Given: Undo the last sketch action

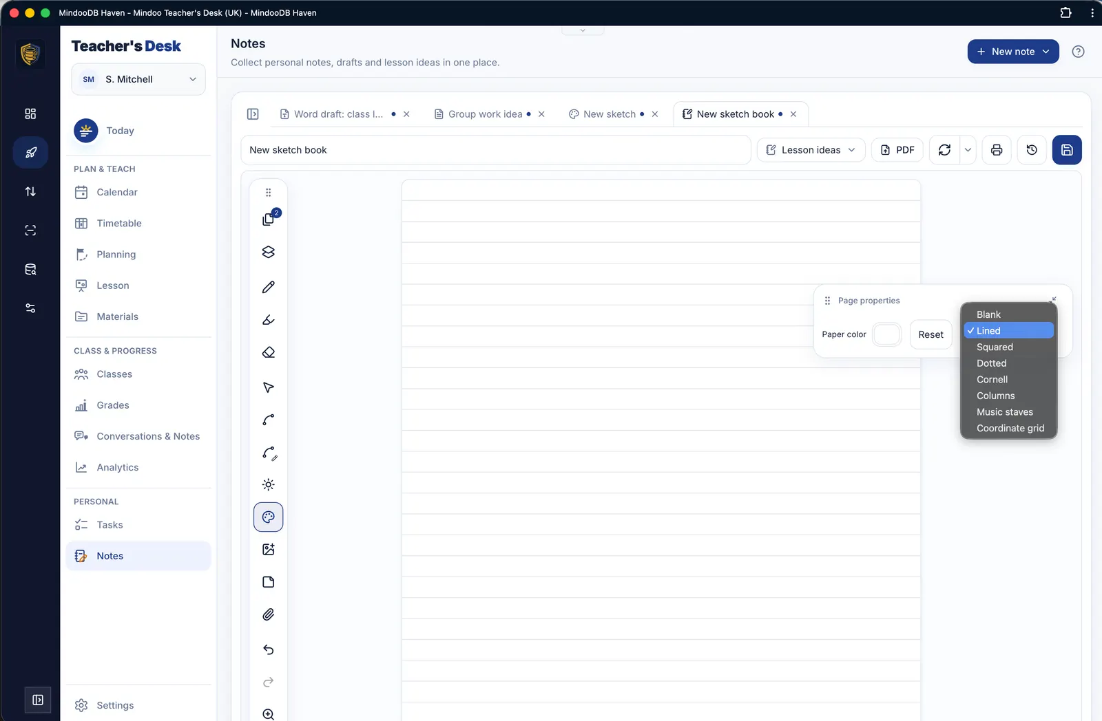Looking at the screenshot, I should point(269,649).
